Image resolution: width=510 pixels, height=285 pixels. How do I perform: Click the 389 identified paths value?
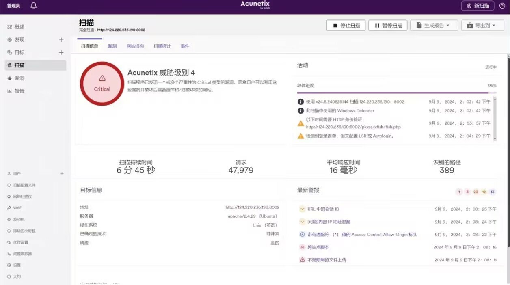click(x=447, y=170)
